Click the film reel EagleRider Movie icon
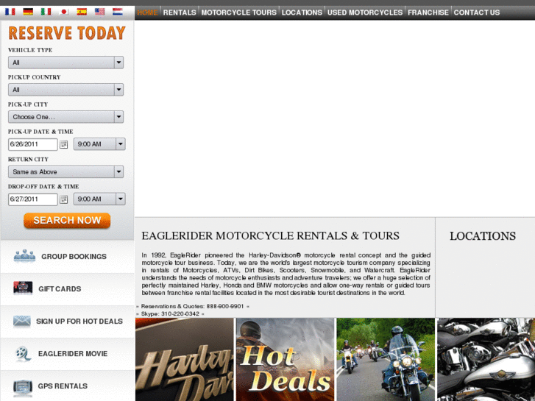Image resolution: width=535 pixels, height=401 pixels. pos(24,354)
